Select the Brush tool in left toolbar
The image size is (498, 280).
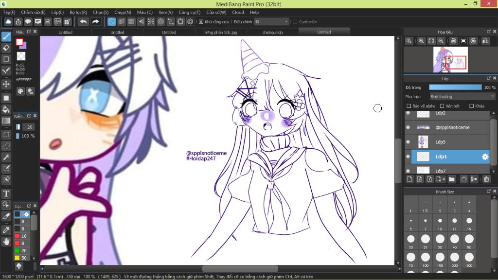tap(6, 36)
